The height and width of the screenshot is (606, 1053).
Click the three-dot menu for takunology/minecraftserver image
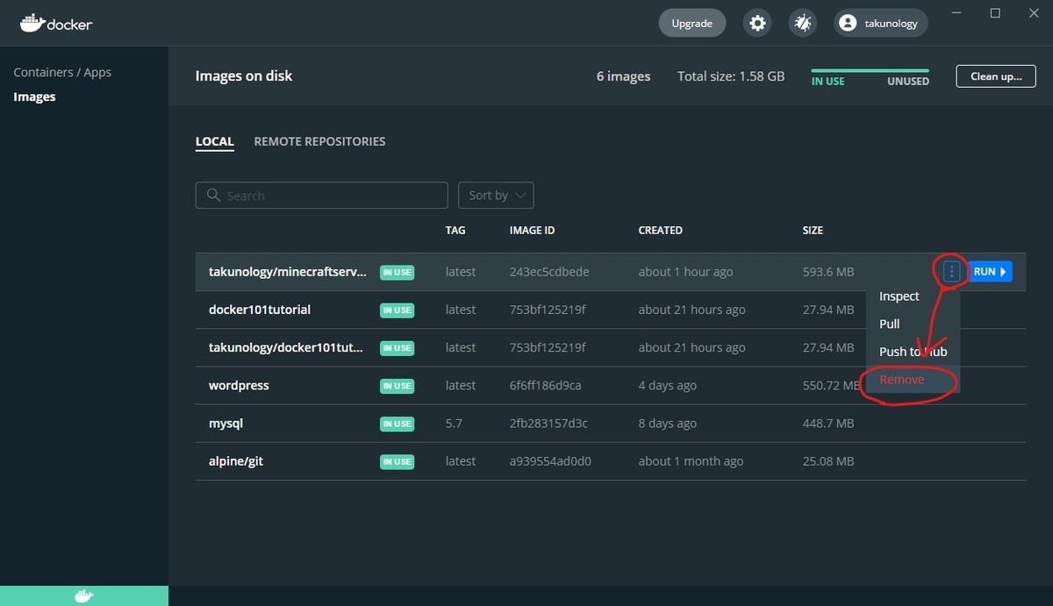pos(951,272)
